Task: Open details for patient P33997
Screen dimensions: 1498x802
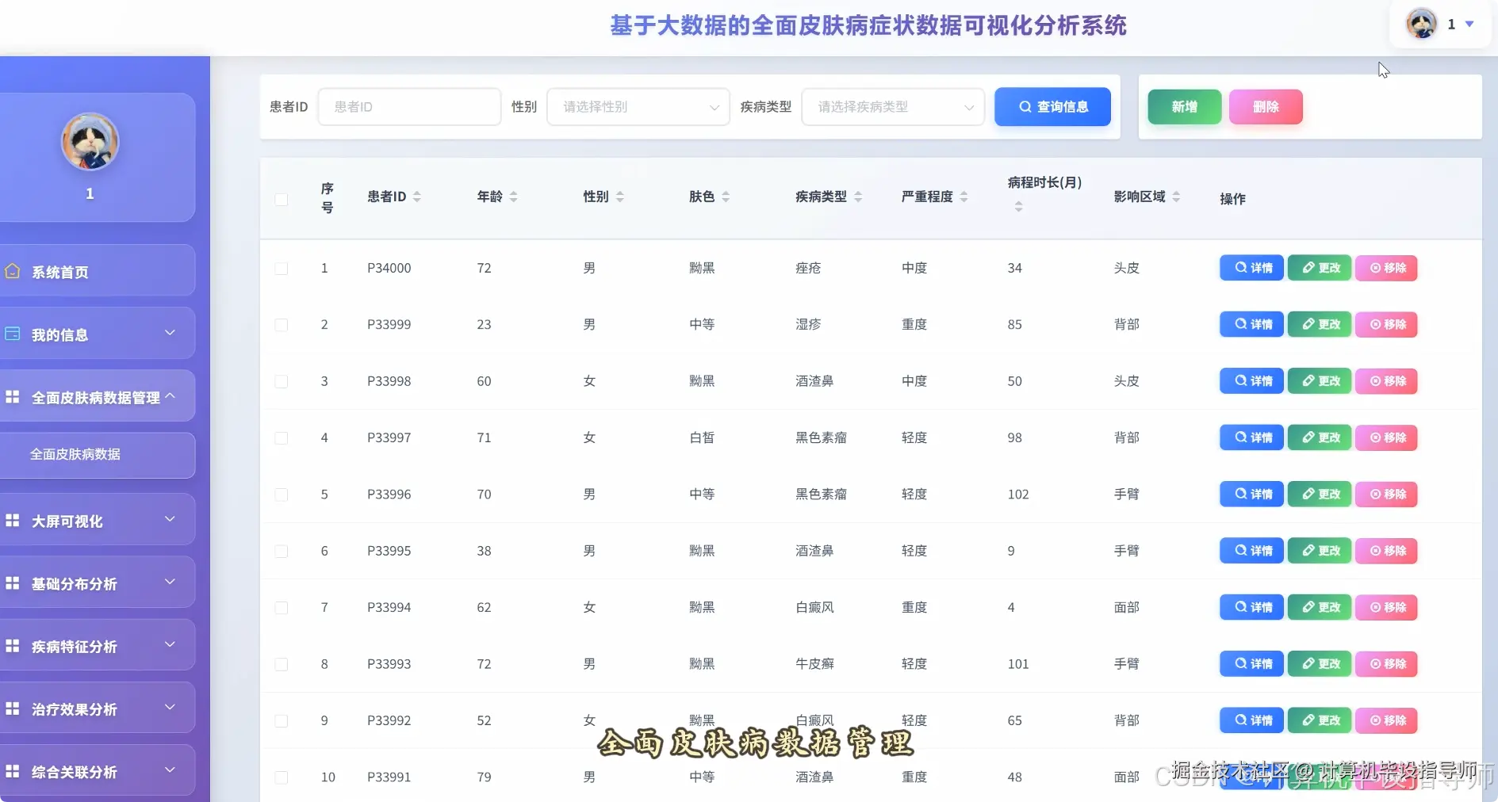Action: (x=1251, y=437)
